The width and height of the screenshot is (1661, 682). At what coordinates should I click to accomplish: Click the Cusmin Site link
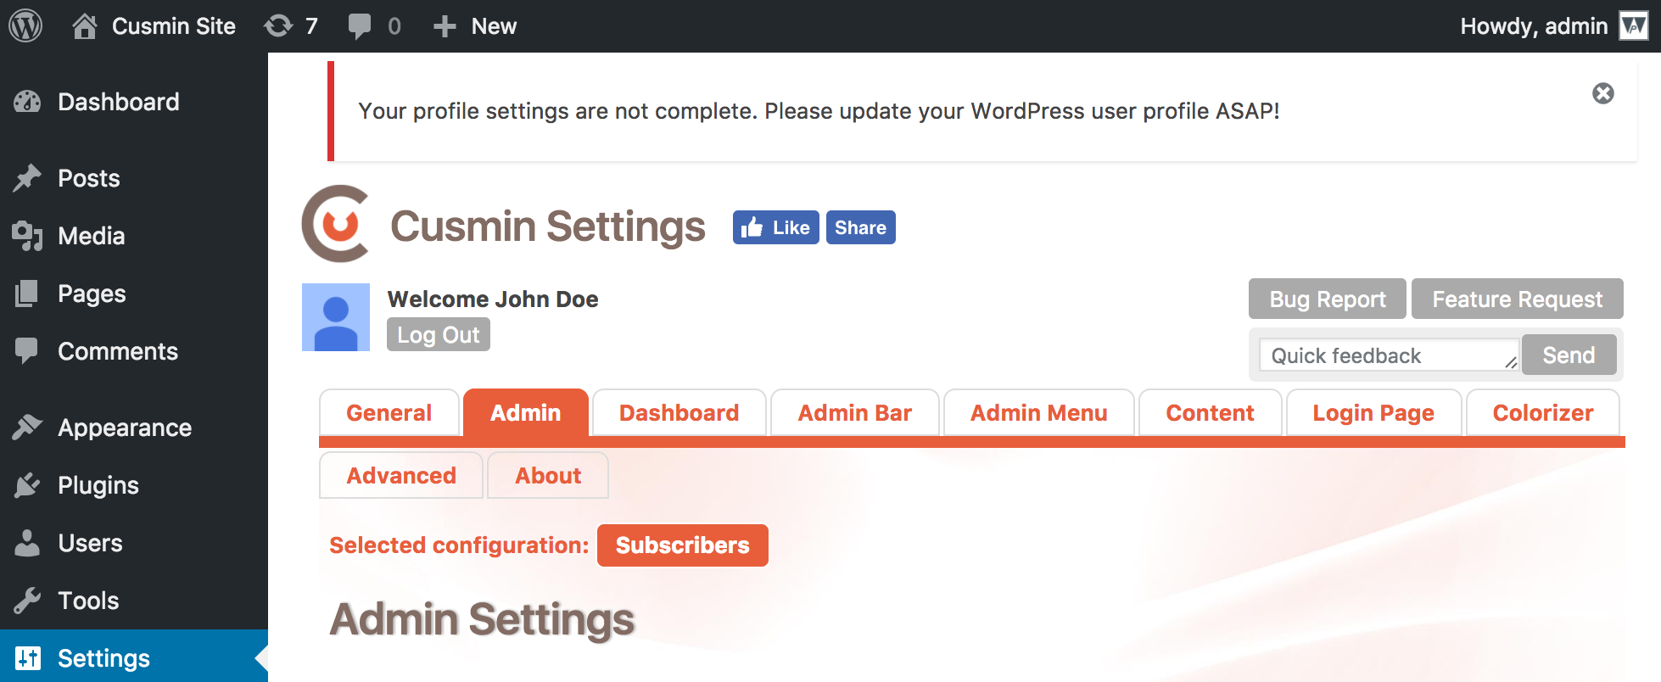pos(174,26)
